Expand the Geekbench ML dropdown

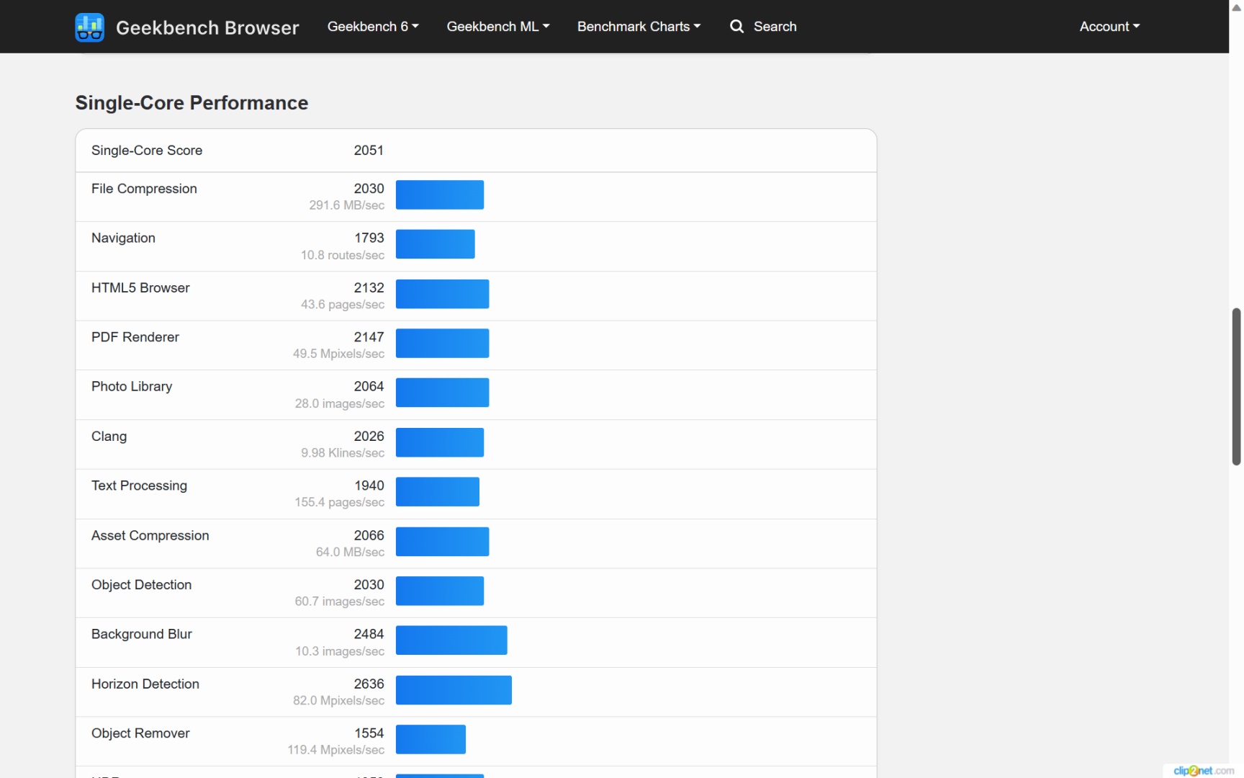(498, 27)
